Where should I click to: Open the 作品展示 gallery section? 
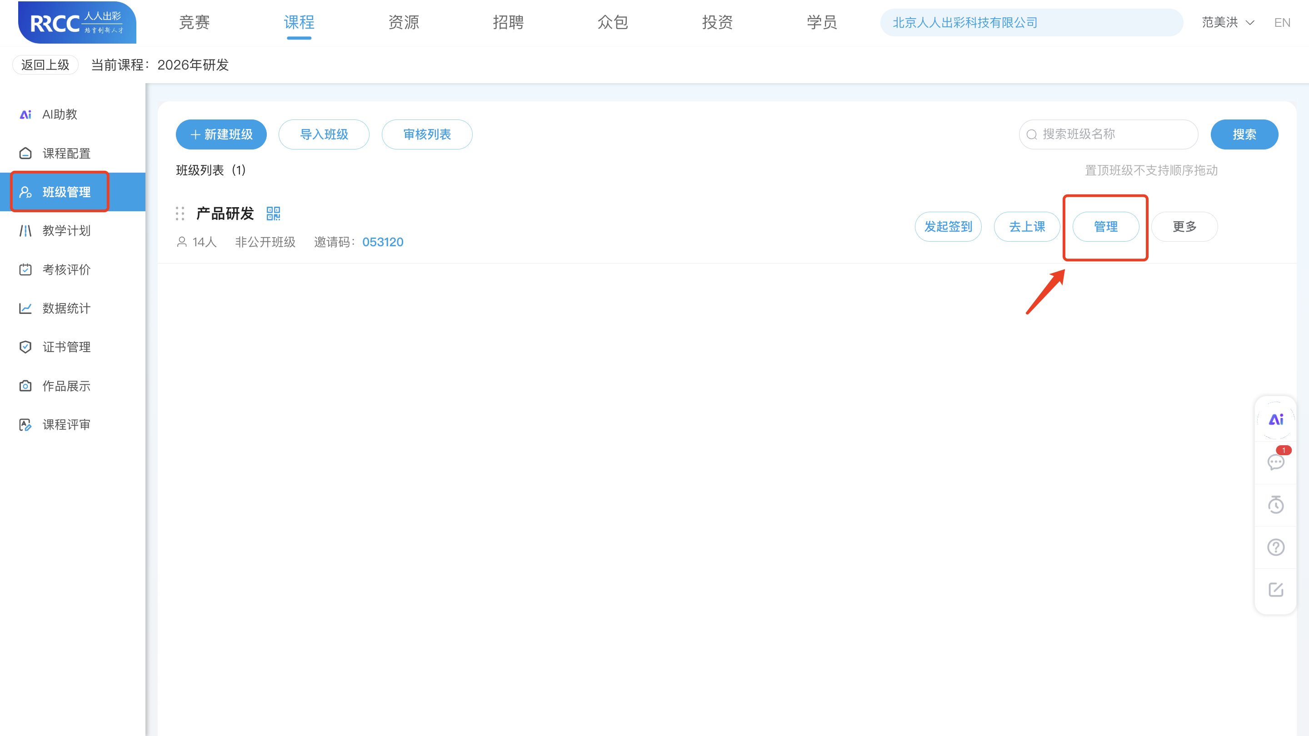coord(66,386)
